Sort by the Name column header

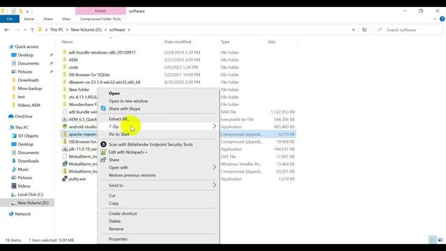tap(68, 42)
